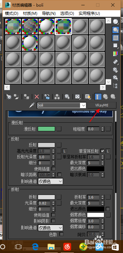This screenshot has height=253, width=123.
Task: Open File Explorer from the taskbar
Action: coord(51,247)
